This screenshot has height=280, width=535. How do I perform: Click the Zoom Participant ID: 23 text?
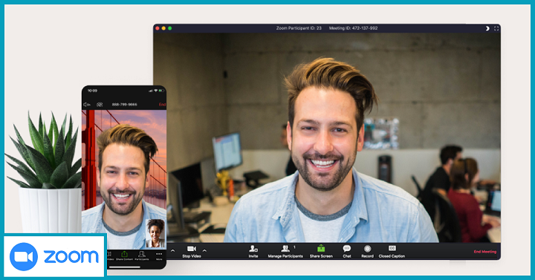tap(299, 28)
